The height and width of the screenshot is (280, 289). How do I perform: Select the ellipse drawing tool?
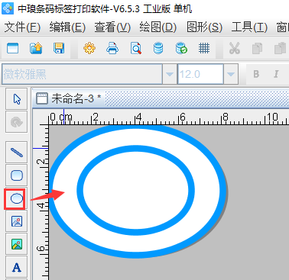17,198
